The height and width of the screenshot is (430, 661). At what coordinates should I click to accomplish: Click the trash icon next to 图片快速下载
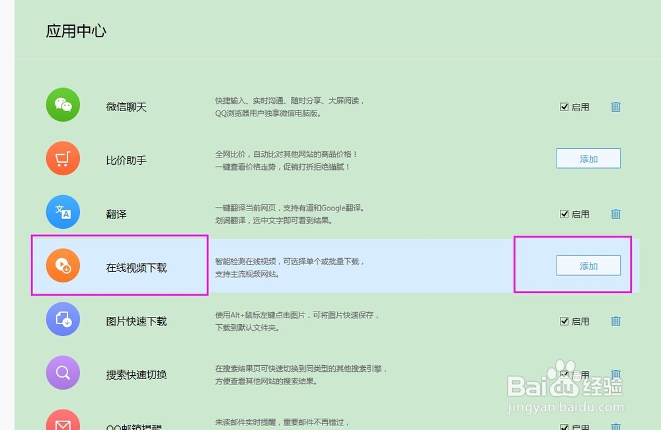pyautogui.click(x=615, y=321)
